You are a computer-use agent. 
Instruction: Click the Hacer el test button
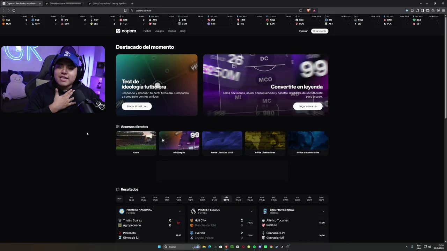137,106
